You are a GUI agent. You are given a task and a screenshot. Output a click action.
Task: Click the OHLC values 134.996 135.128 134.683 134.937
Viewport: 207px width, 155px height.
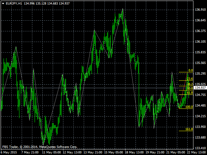(x=47, y=4)
